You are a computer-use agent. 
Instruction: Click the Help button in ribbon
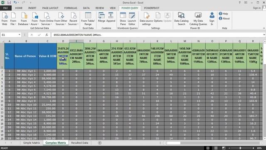(224, 14)
